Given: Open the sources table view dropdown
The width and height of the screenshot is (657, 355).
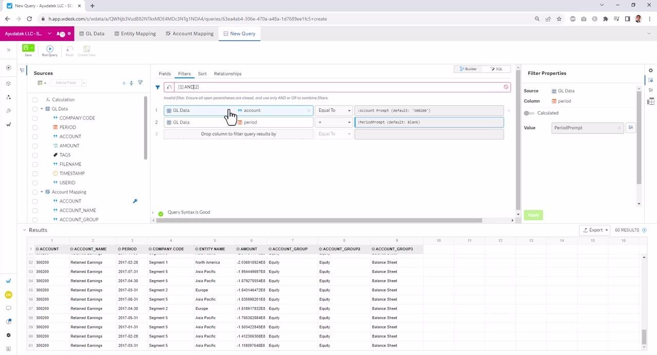Looking at the screenshot, I should 42,83.
